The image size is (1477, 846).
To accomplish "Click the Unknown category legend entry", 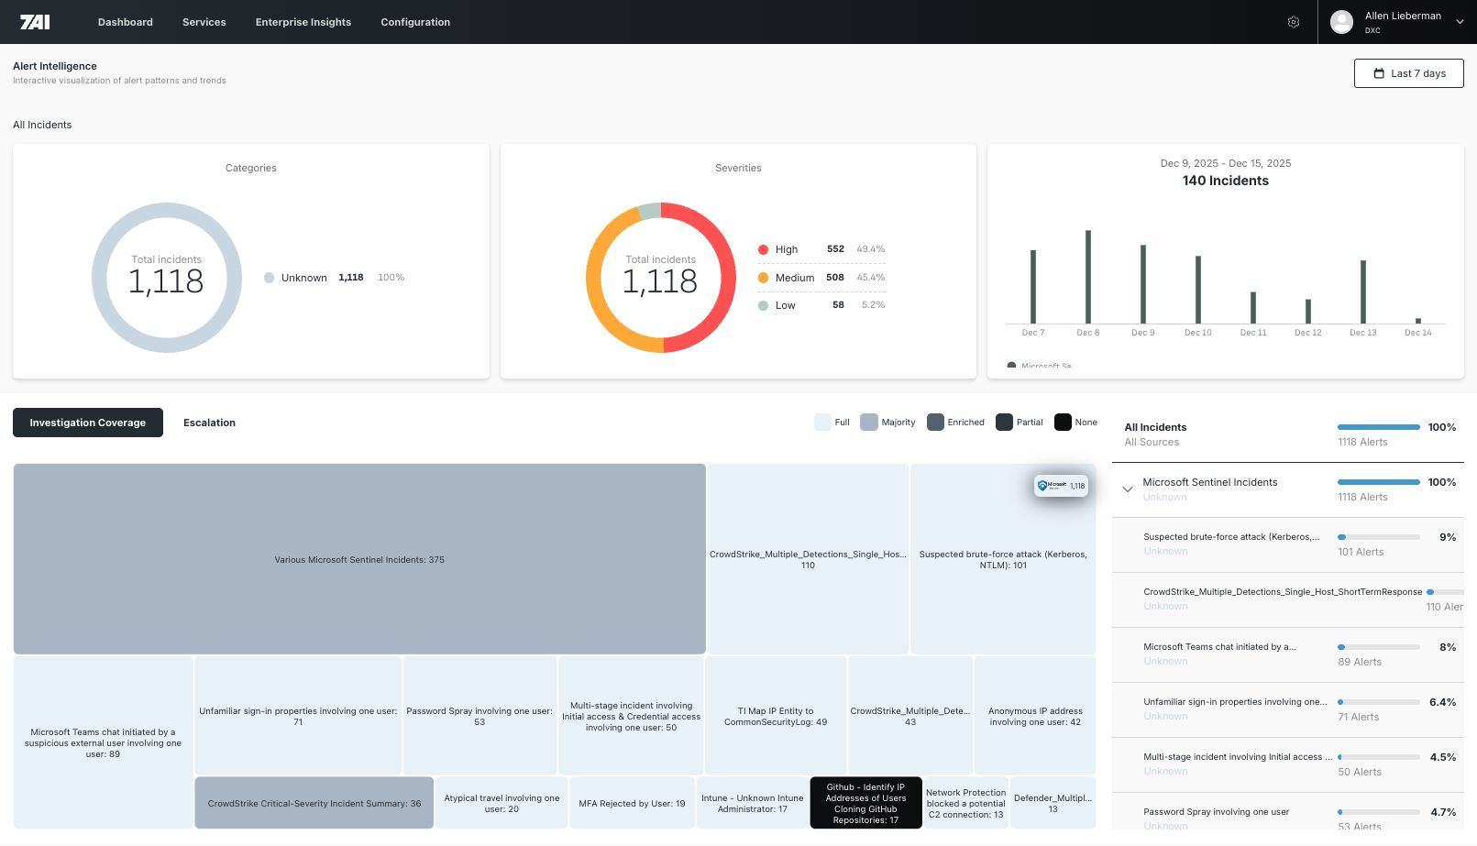I will coord(334,278).
